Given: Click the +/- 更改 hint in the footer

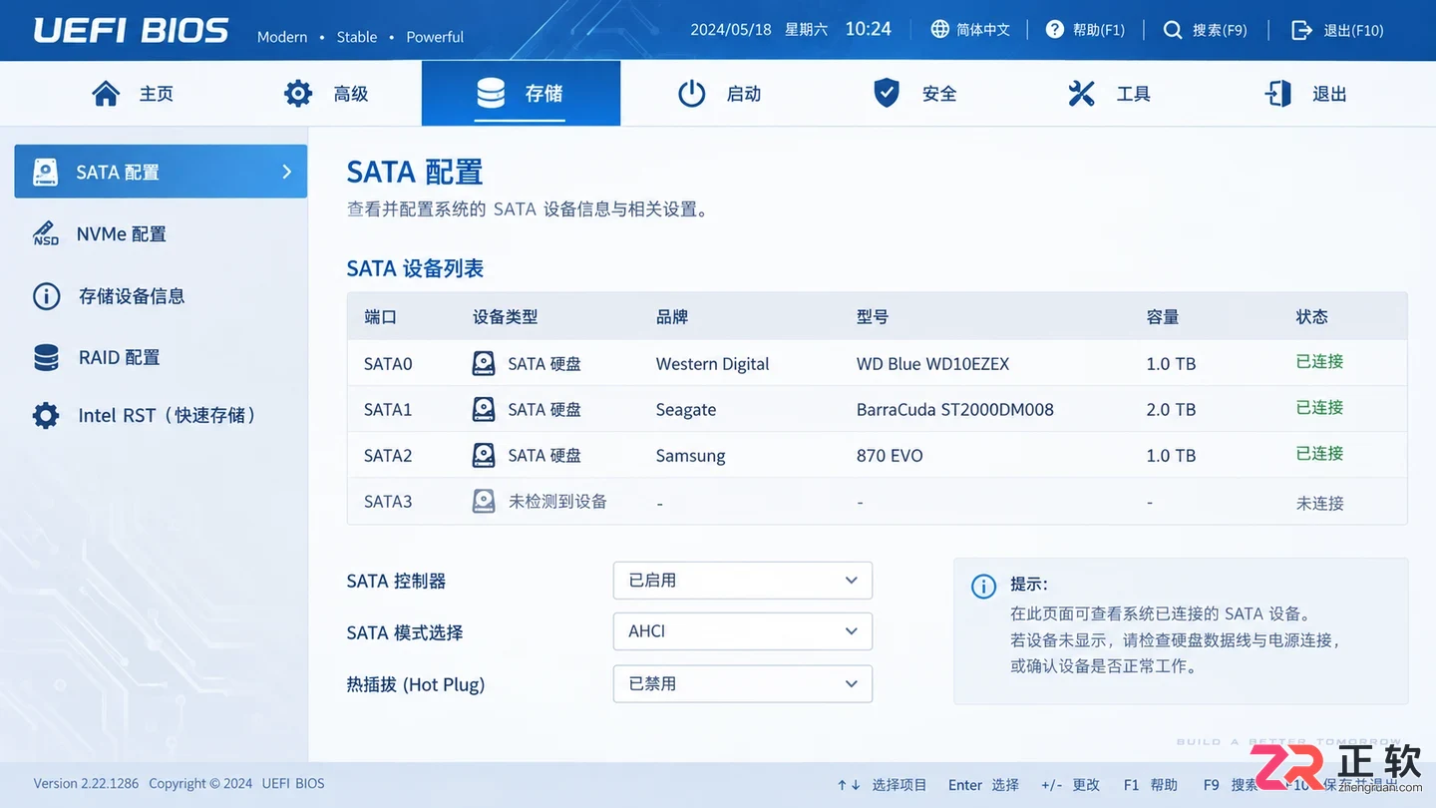Looking at the screenshot, I should pos(1070,785).
